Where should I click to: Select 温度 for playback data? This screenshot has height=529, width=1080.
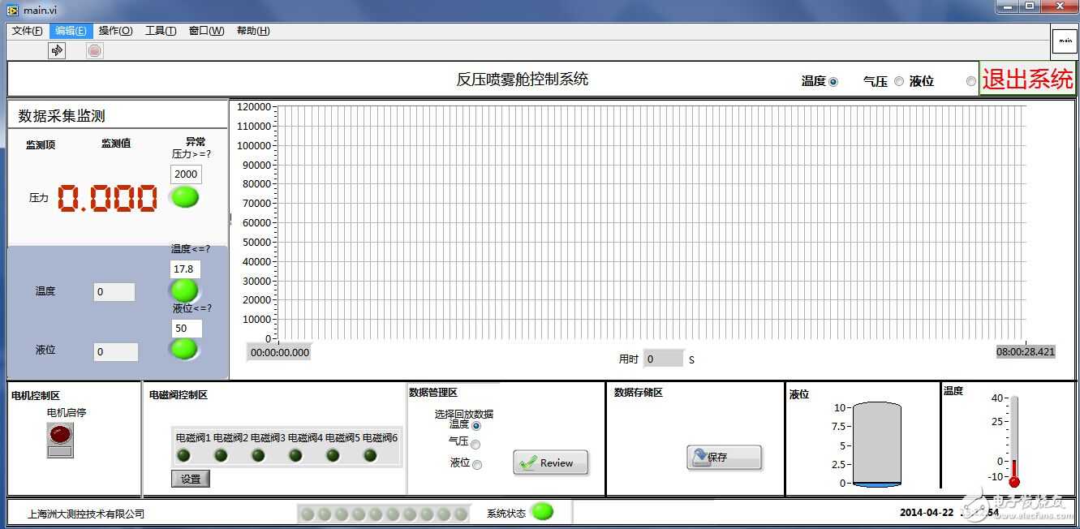pos(475,425)
